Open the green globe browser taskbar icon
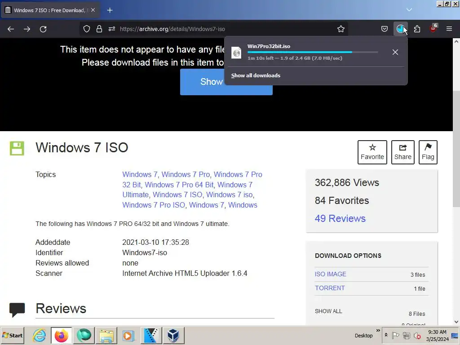 pyautogui.click(x=84, y=335)
